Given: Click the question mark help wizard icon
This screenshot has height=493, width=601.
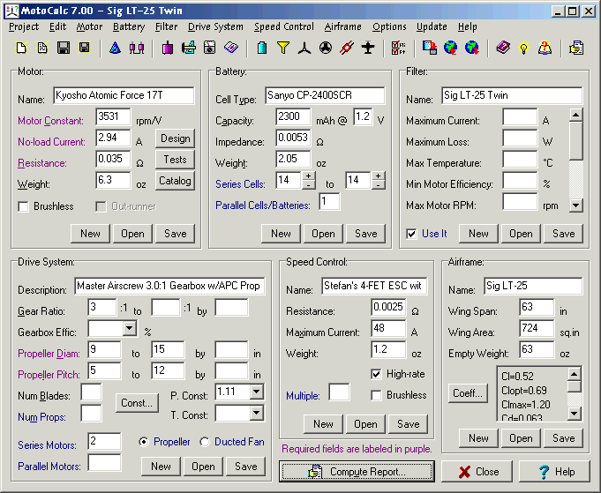Looking at the screenshot, I should 545,48.
